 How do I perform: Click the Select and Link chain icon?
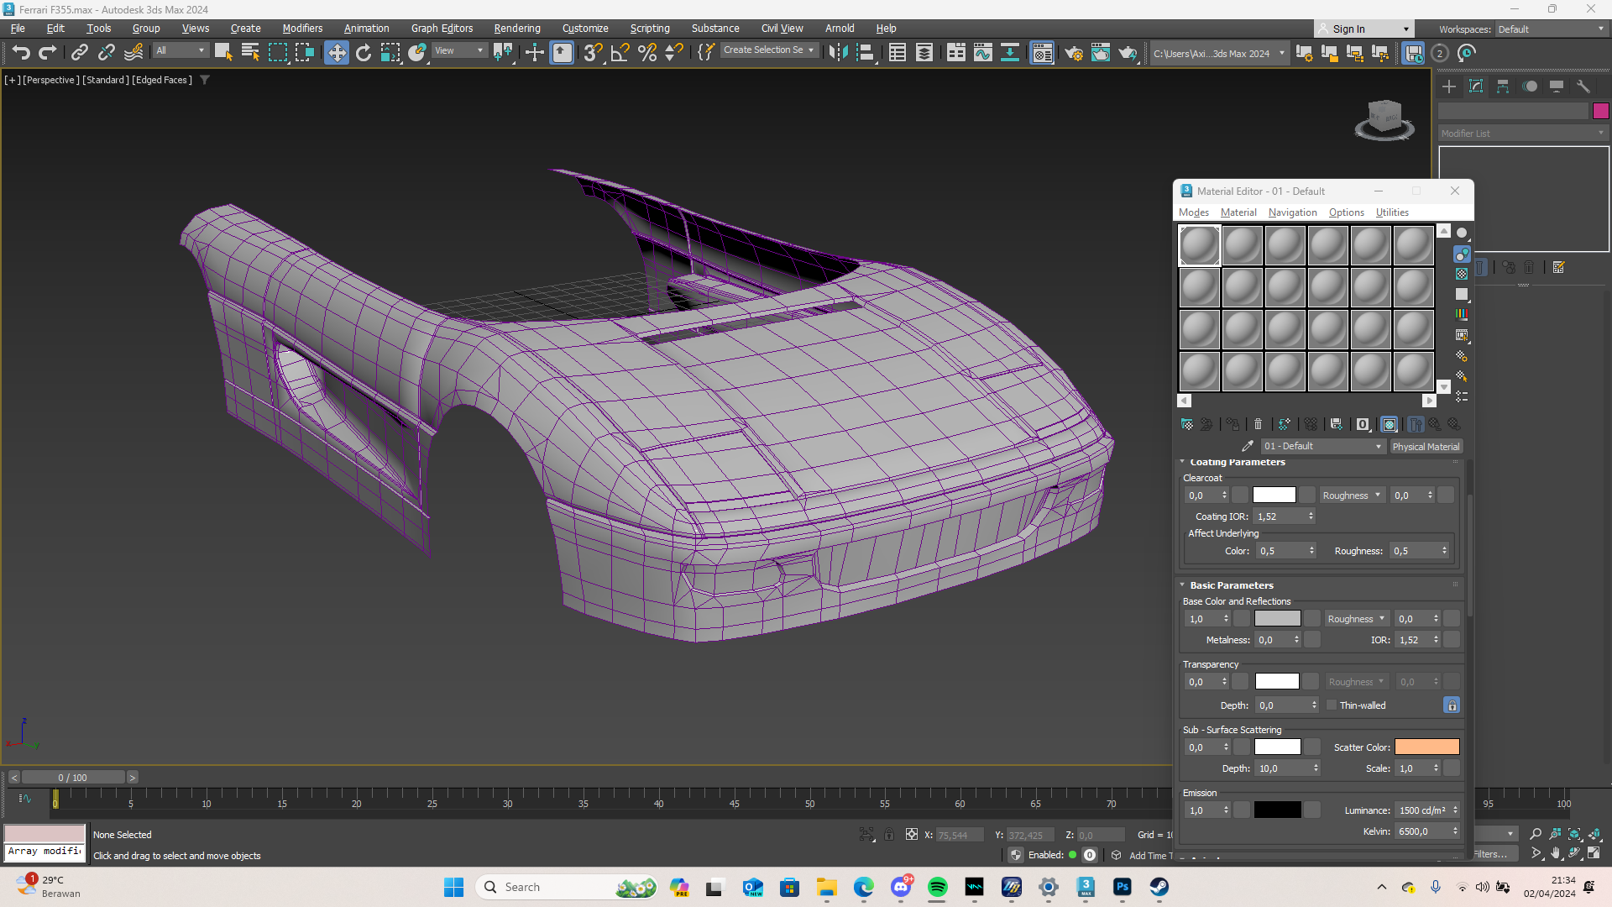[x=79, y=53]
